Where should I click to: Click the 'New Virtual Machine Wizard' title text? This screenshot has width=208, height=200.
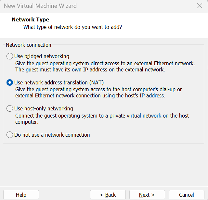click(x=40, y=6)
